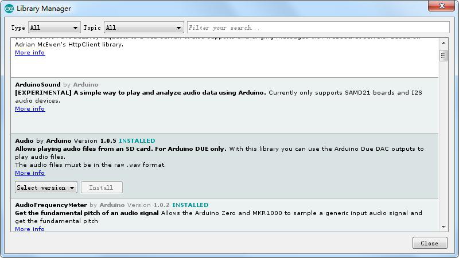459x258 pixels.
Task: Expand the Select version dropdown for Audio
Action: (x=46, y=187)
